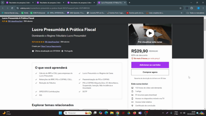The height and width of the screenshot is (116, 206).
Task: Launch Microsoft Edge from taskbar
Action: pyautogui.click(x=106, y=113)
